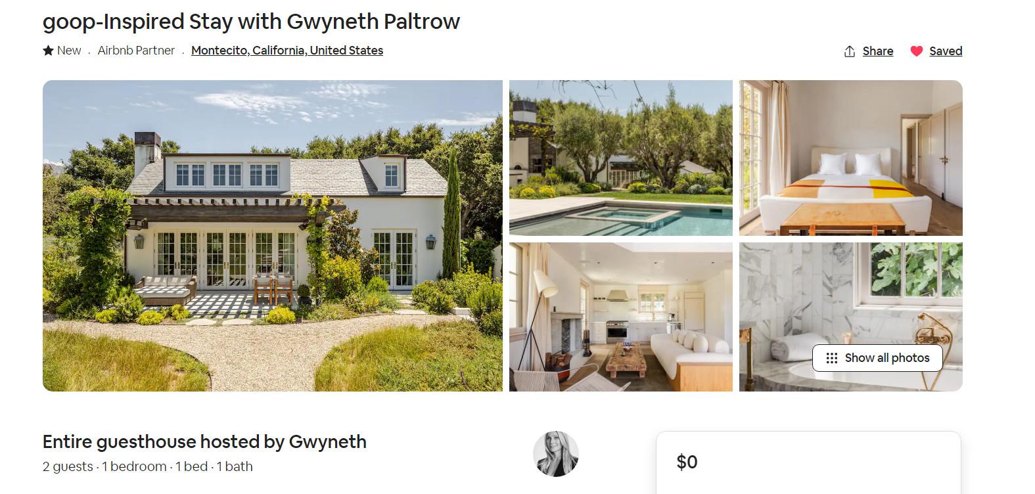Click Gwyneth's host profile picture
The image size is (1035, 494).
click(556, 454)
